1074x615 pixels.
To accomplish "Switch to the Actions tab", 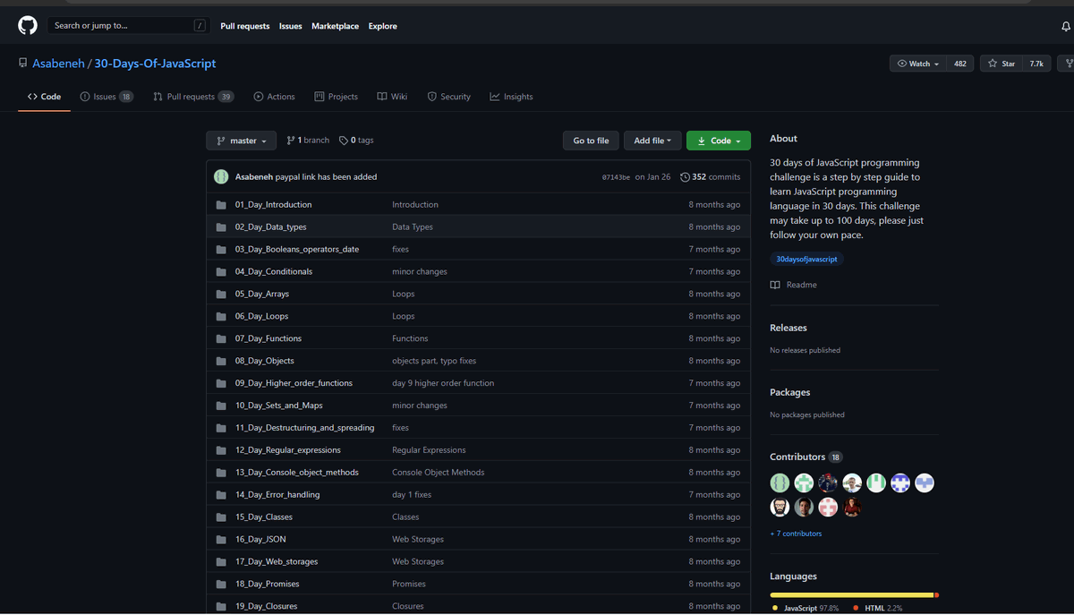I will tap(274, 97).
